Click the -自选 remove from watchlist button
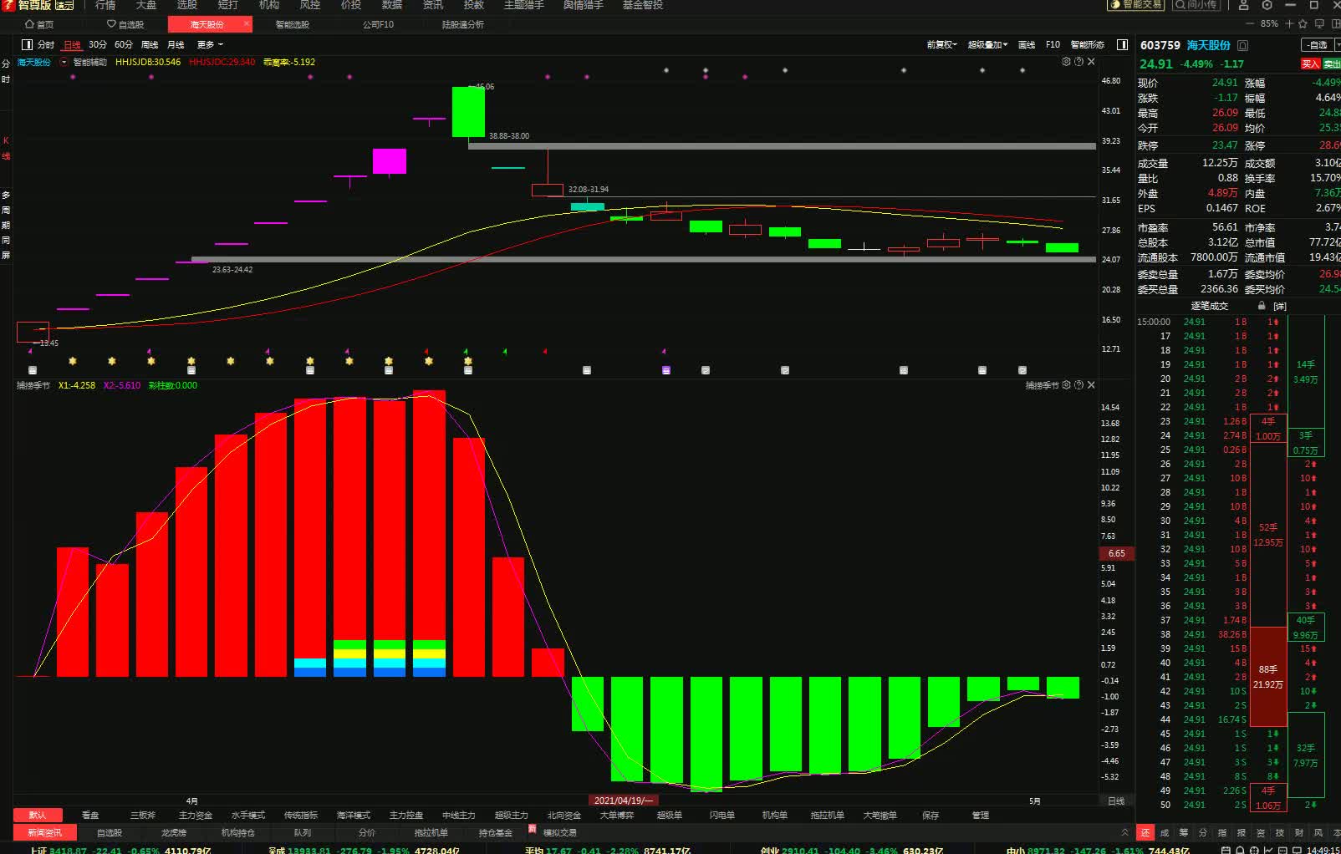This screenshot has height=854, width=1341. [1318, 45]
